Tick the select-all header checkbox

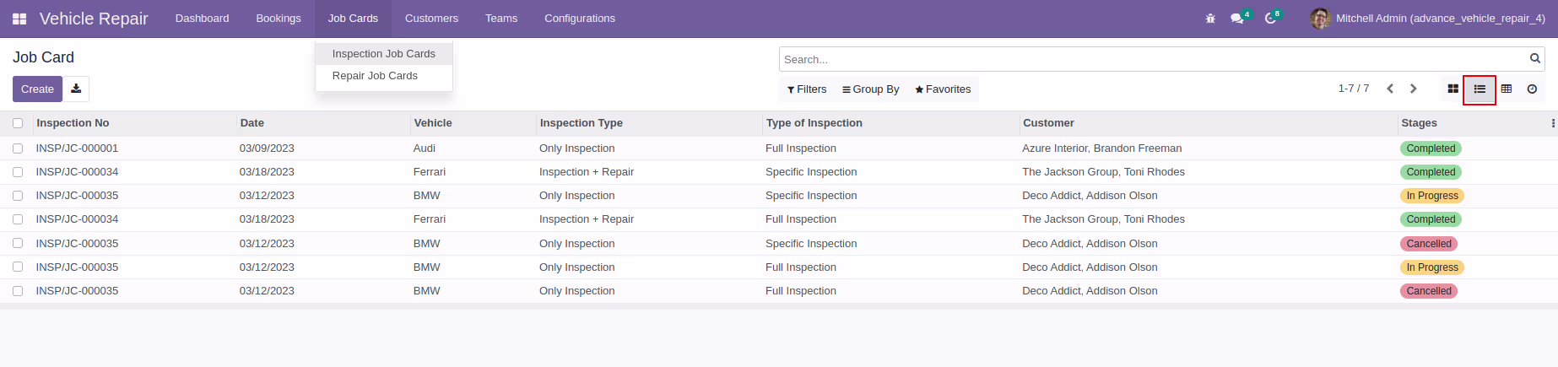(x=18, y=123)
